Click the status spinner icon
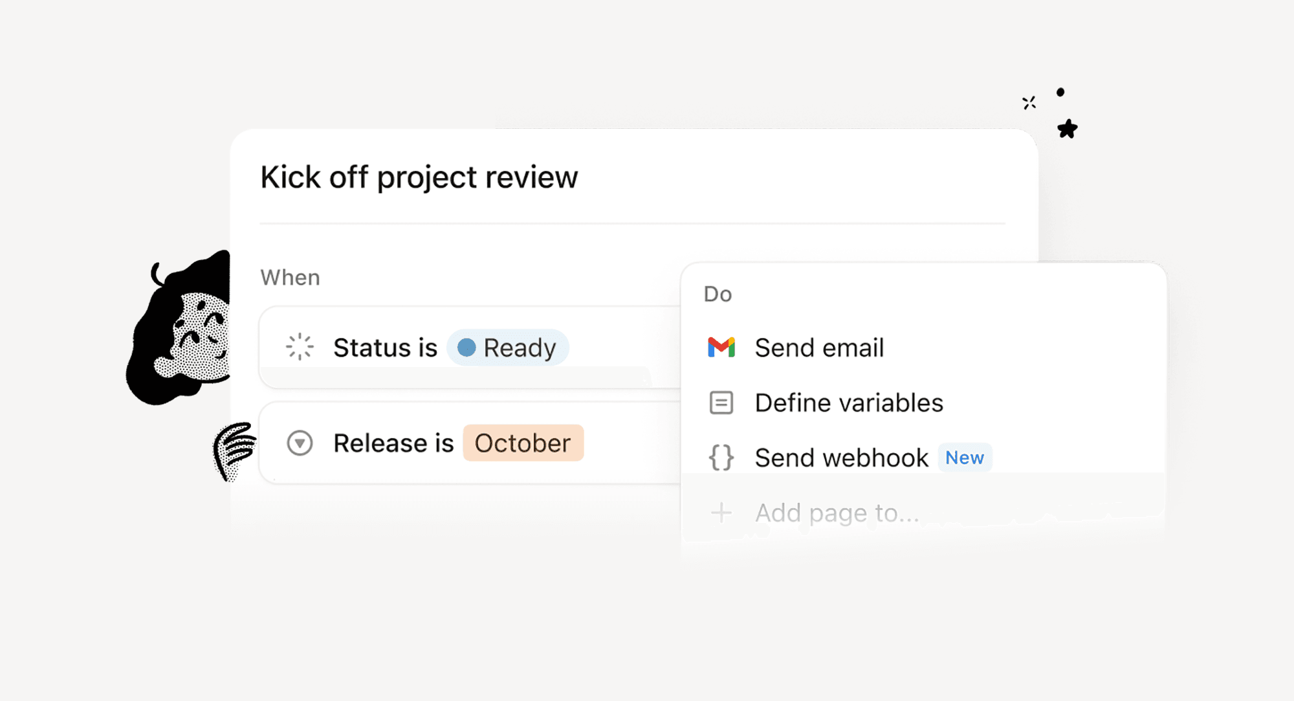The image size is (1294, 701). tap(300, 348)
